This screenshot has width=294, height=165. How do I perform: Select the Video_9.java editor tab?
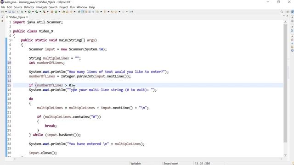[17, 17]
